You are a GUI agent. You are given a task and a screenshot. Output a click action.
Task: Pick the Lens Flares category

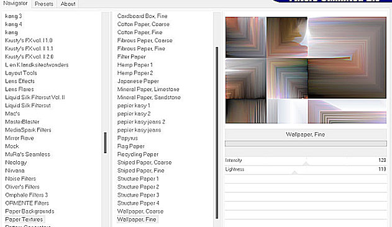[x=19, y=89]
